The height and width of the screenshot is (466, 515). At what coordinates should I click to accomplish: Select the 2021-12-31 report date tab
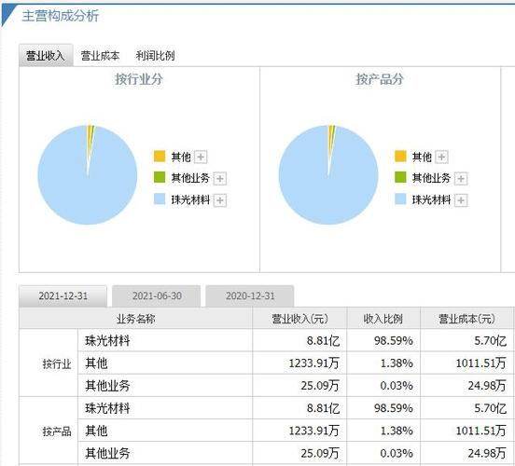coord(63,296)
